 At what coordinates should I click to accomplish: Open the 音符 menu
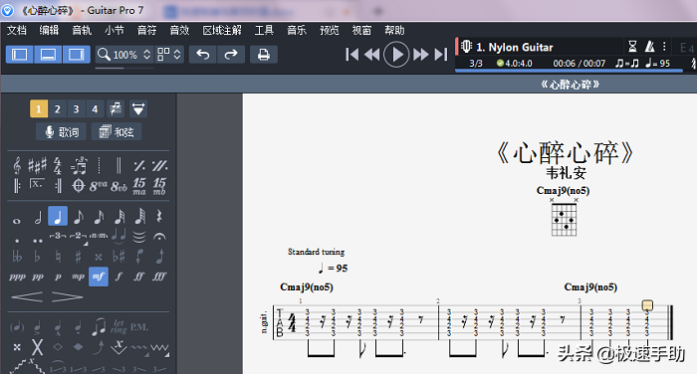(x=146, y=30)
